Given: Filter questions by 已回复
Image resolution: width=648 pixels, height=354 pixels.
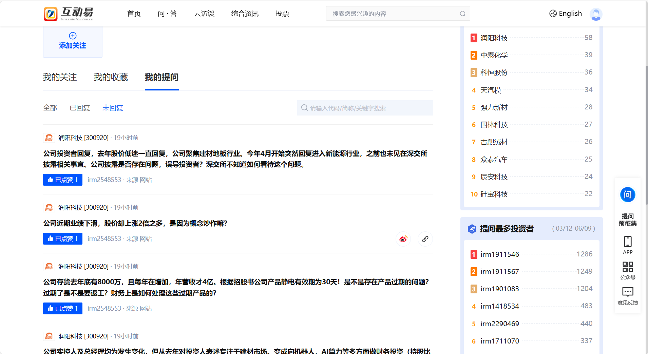Looking at the screenshot, I should point(80,108).
